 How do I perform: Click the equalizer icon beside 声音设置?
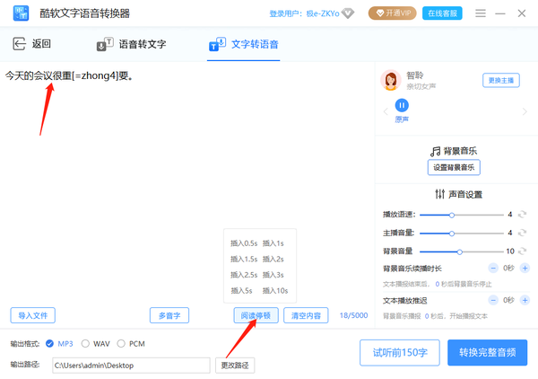440,194
